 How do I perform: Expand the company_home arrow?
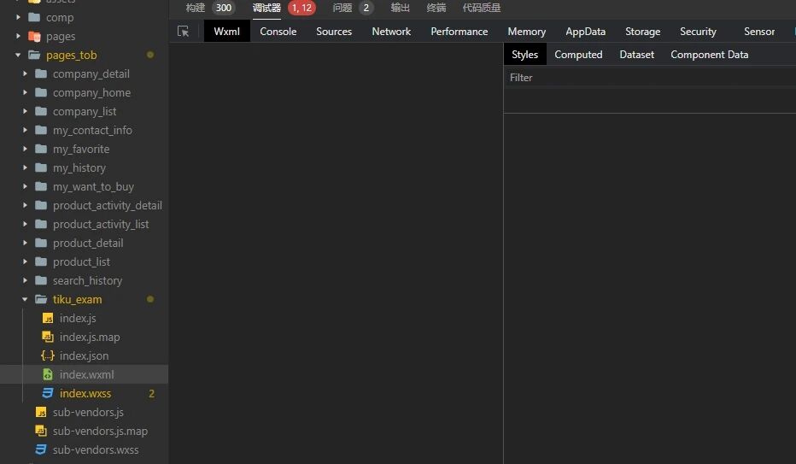coord(25,92)
